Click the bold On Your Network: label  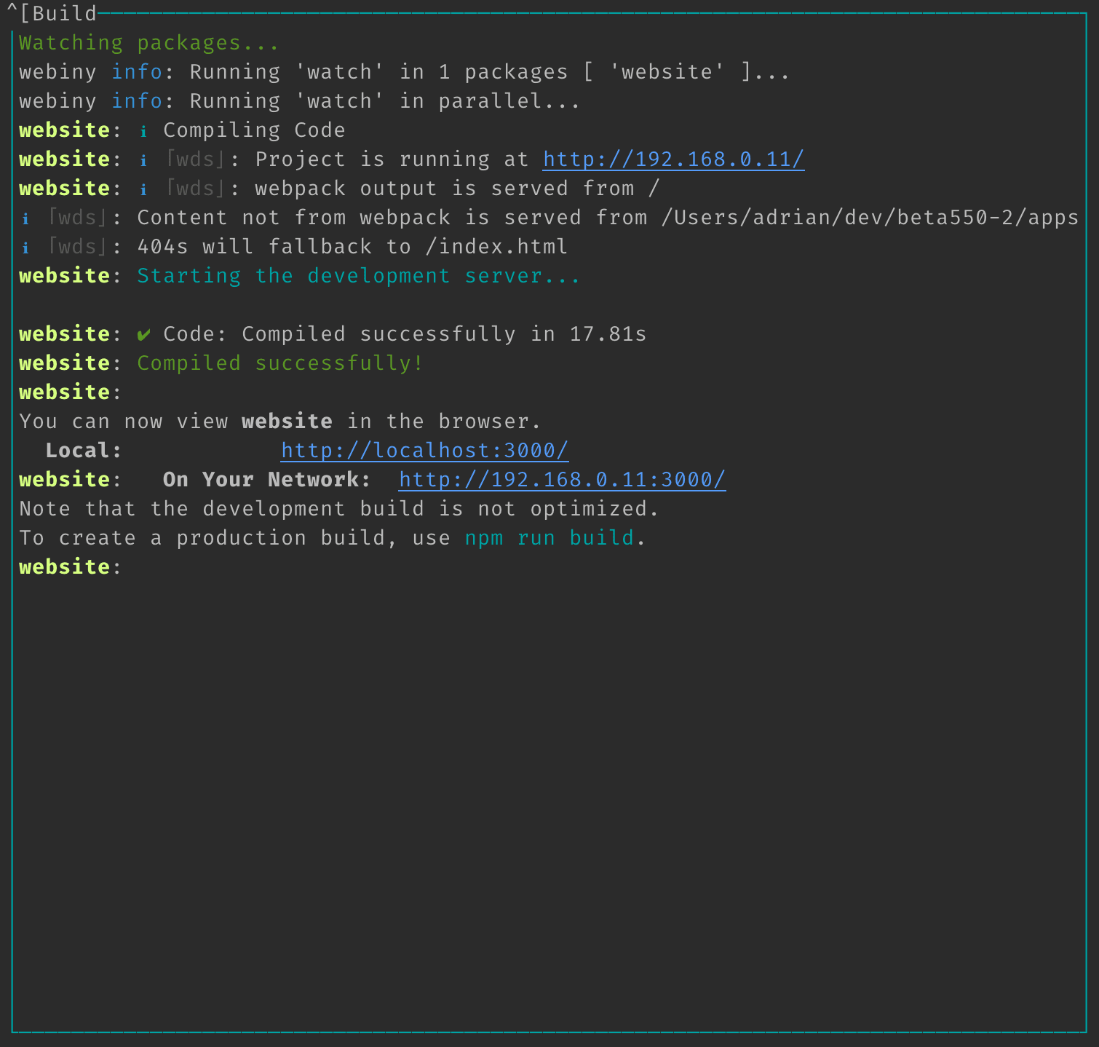coord(266,480)
